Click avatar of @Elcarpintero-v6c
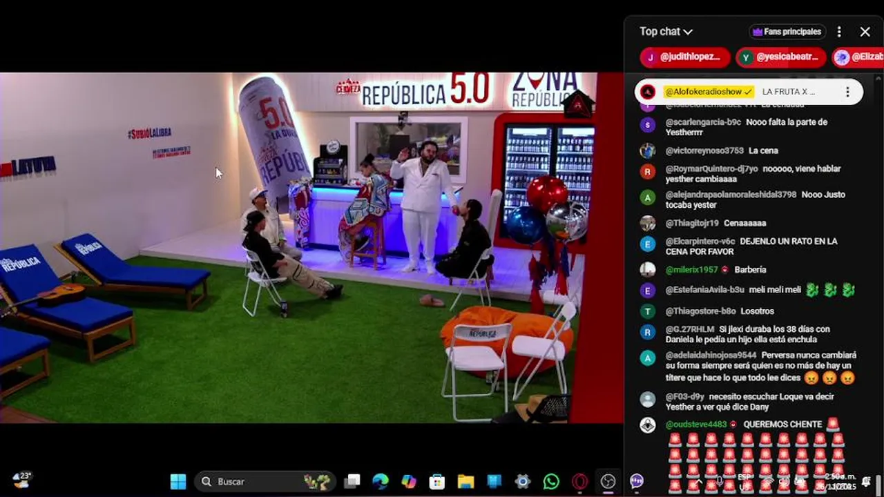Screen dimensions: 884x497 647,244
